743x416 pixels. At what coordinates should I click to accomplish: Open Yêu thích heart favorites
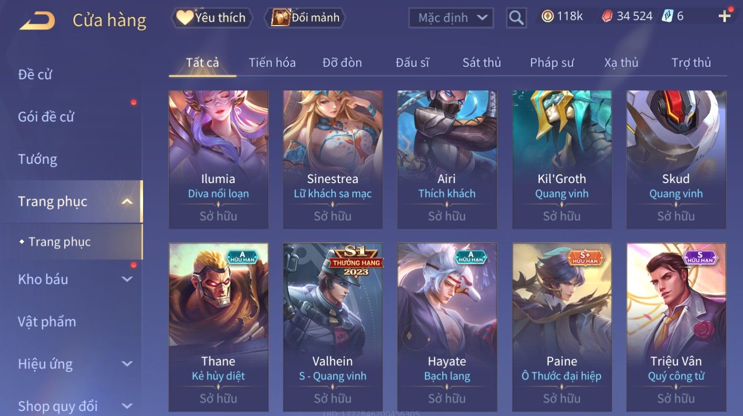(x=212, y=18)
